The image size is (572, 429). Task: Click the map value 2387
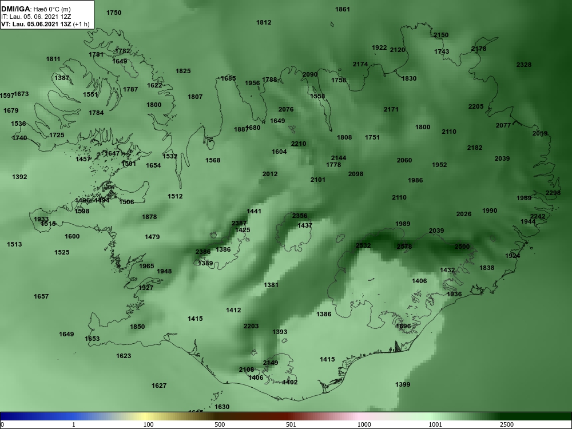coord(239,223)
